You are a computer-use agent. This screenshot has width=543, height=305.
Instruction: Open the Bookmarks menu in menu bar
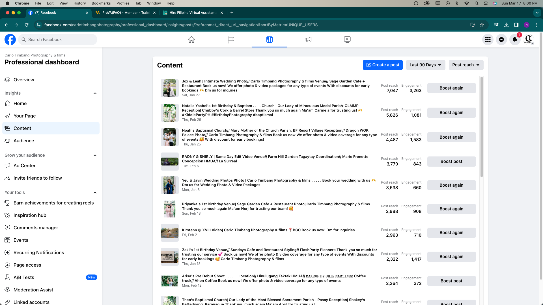point(101,3)
